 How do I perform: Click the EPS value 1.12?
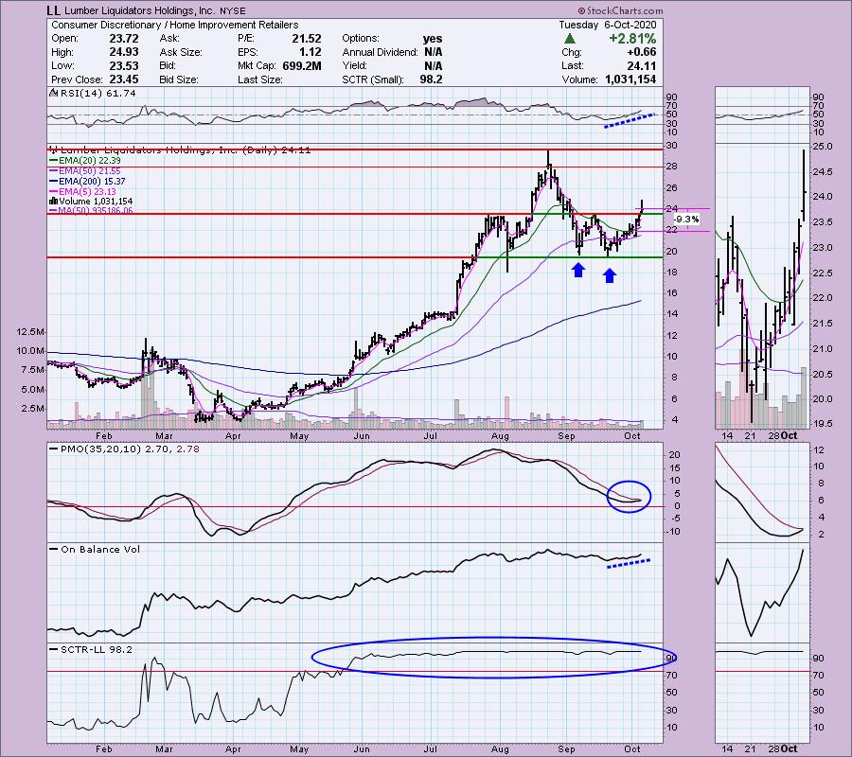311,52
